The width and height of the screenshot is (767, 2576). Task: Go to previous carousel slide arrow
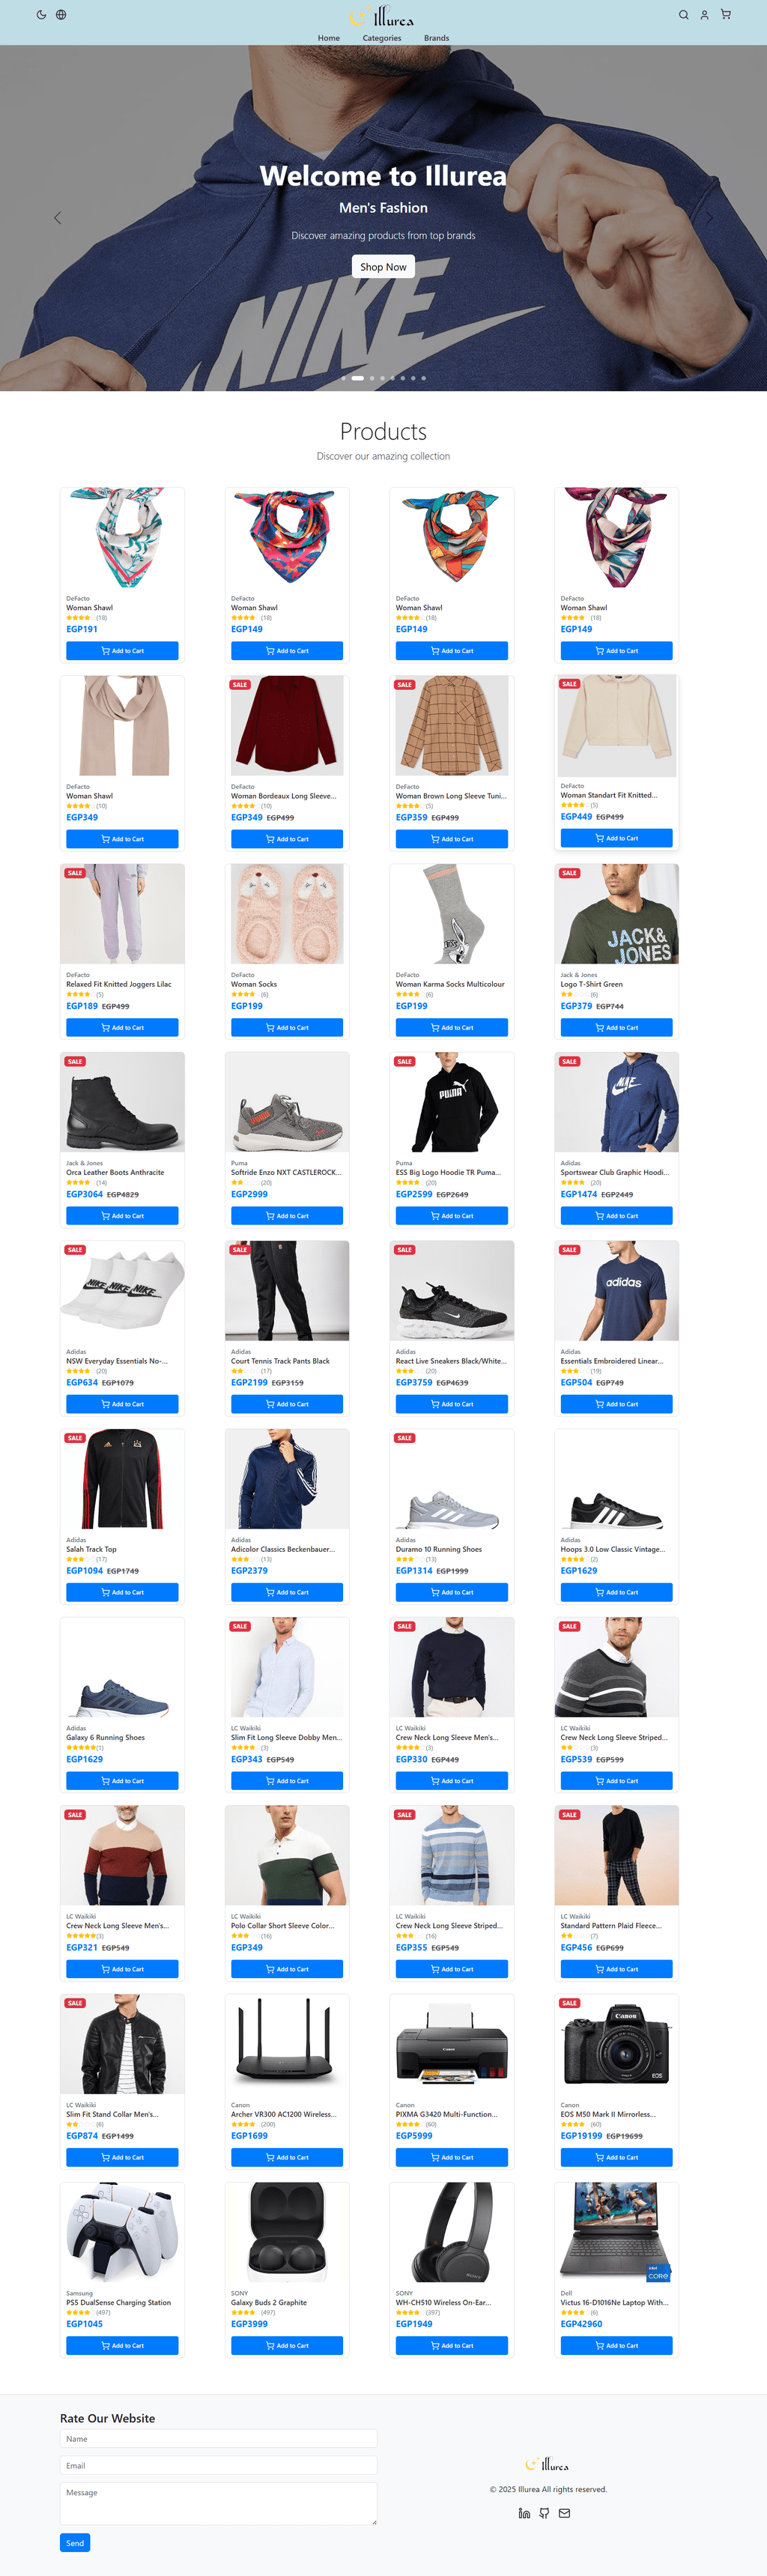[57, 217]
